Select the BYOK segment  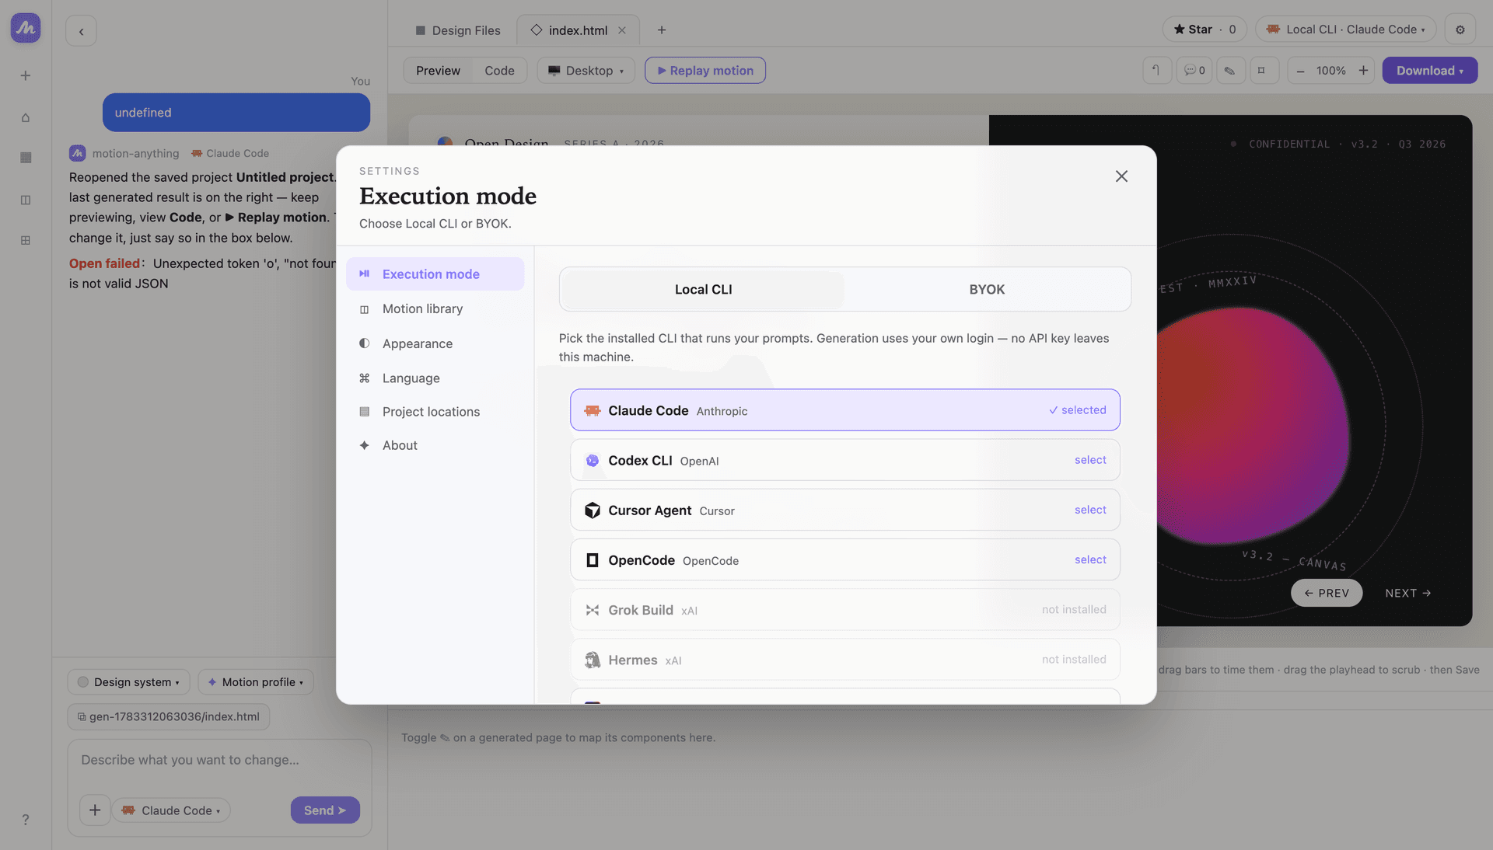[x=987, y=290]
